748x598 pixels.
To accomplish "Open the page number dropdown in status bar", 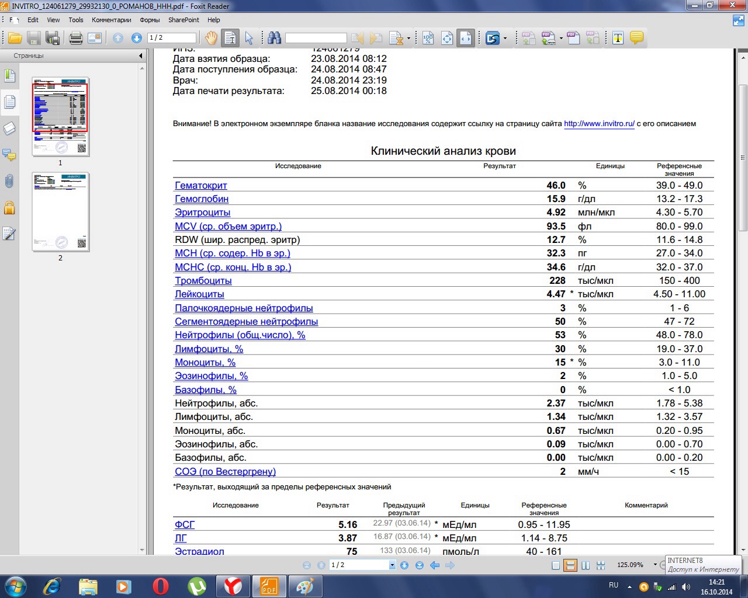I will tap(392, 565).
